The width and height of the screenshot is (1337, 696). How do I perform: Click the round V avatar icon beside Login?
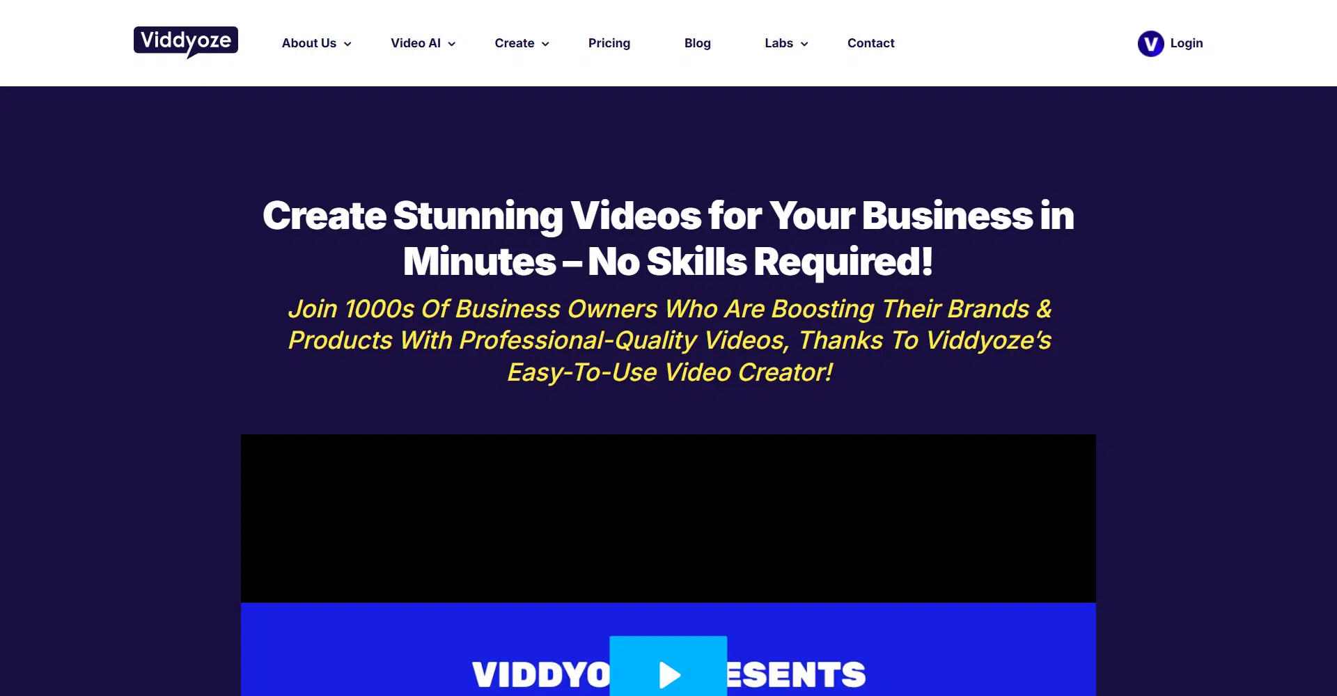(x=1150, y=43)
